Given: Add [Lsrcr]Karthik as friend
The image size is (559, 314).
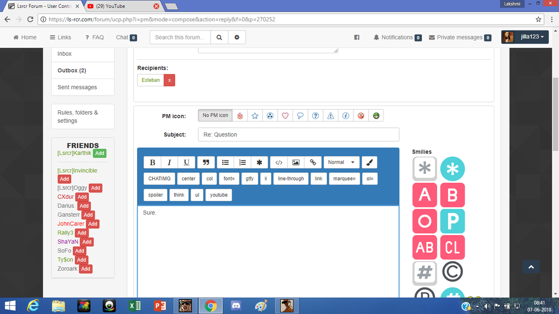Looking at the screenshot, I should coord(100,153).
